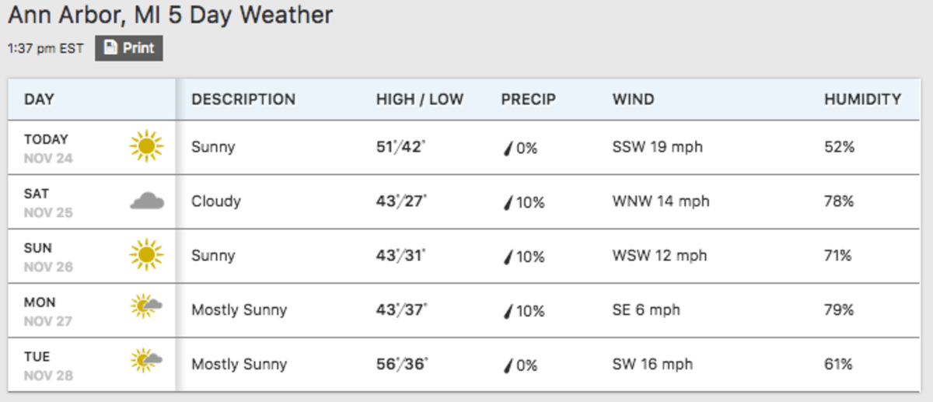The image size is (933, 402).
Task: Click the sun icon for Sun Nov 26
Action: click(x=146, y=255)
